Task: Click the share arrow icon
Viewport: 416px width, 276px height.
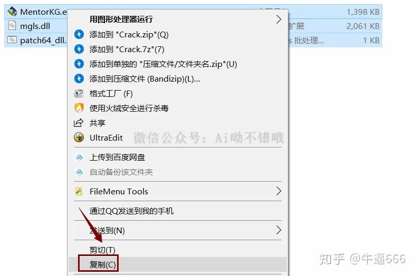Action: point(79,123)
